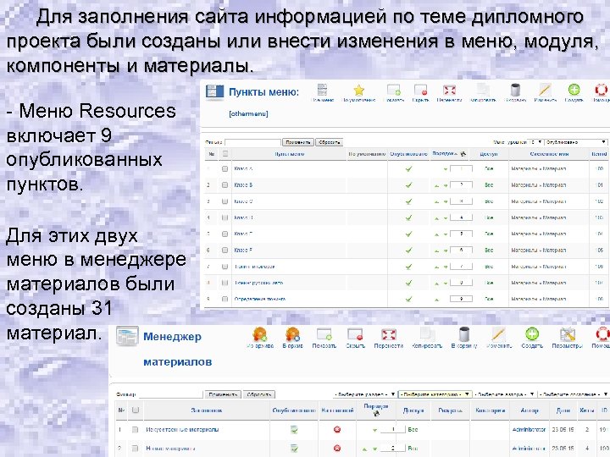Toggle published checkmark for Класс A
The image size is (610, 457).
point(408,168)
